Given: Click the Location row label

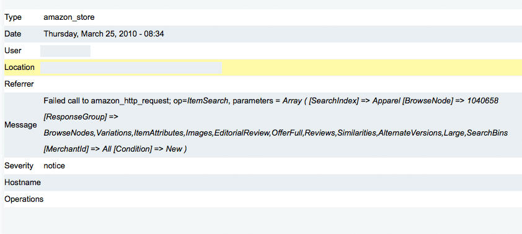Looking at the screenshot, I should coord(19,67).
